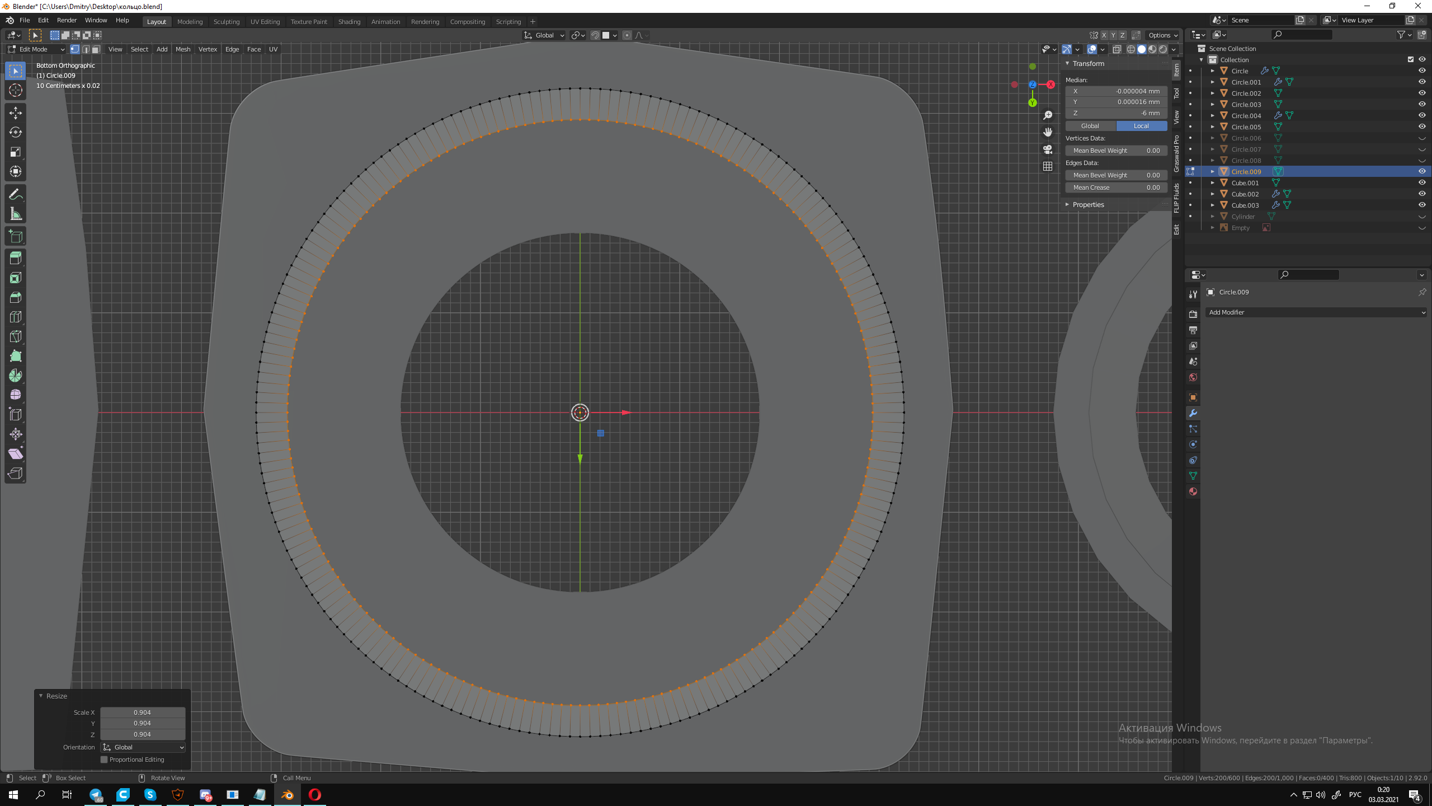Click the Median Z value field
Viewport: 1432px width, 806px height.
[1117, 113]
